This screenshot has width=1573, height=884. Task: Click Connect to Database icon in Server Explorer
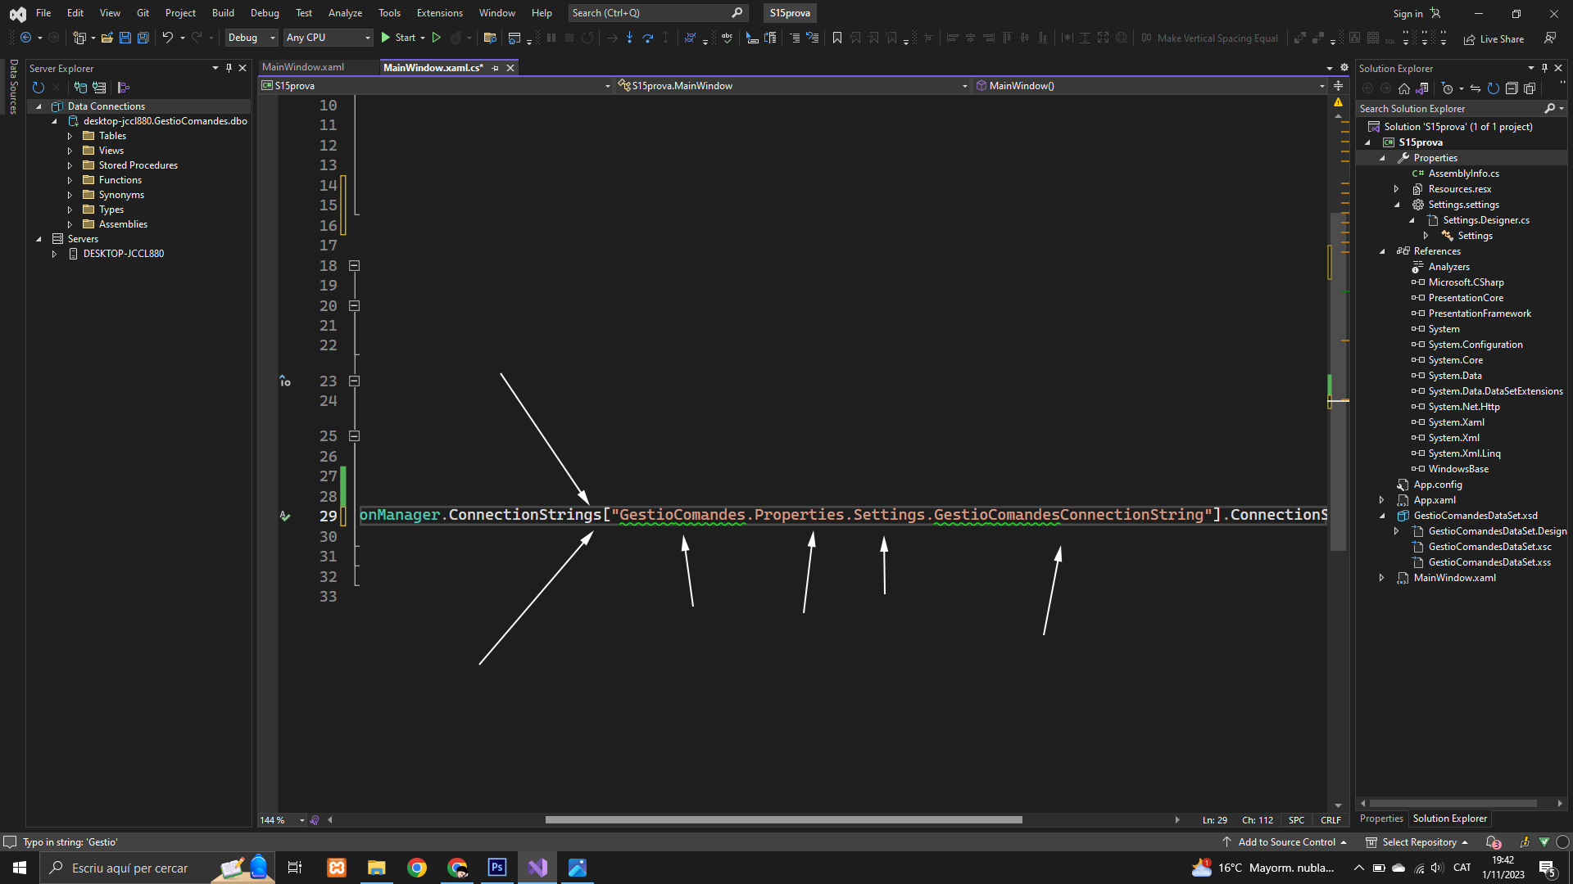[80, 88]
